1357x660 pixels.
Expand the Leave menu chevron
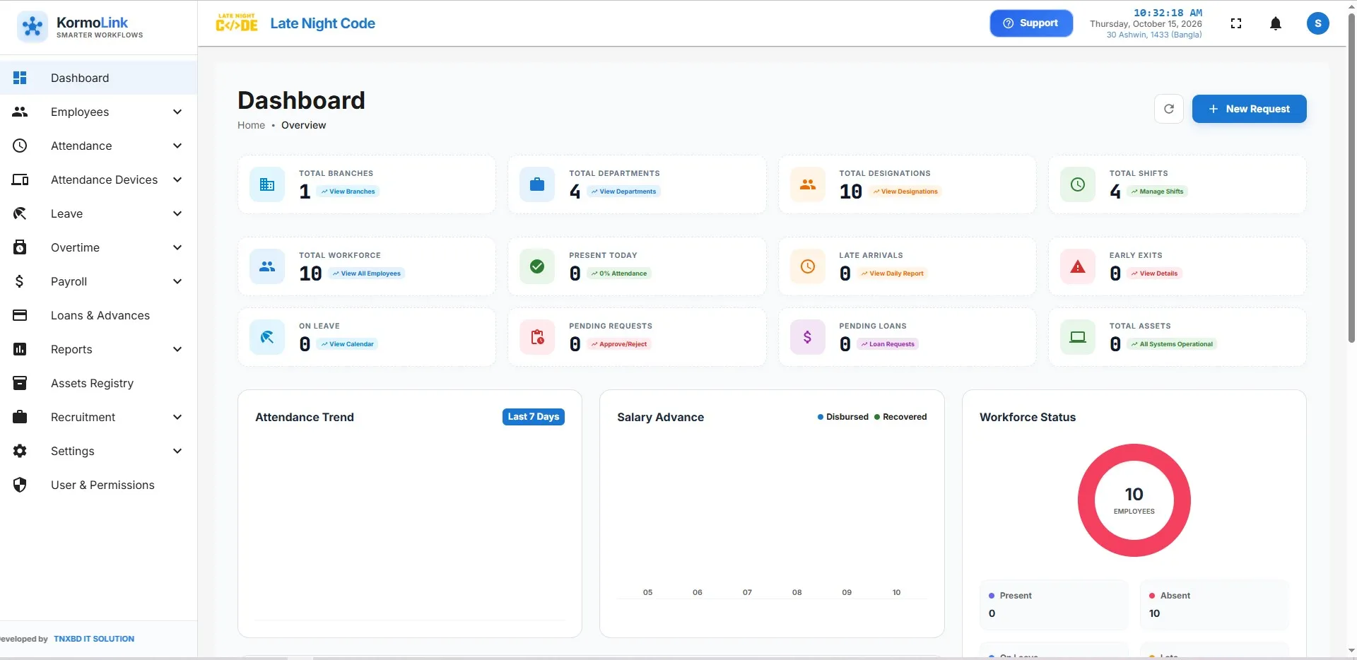tap(177, 213)
